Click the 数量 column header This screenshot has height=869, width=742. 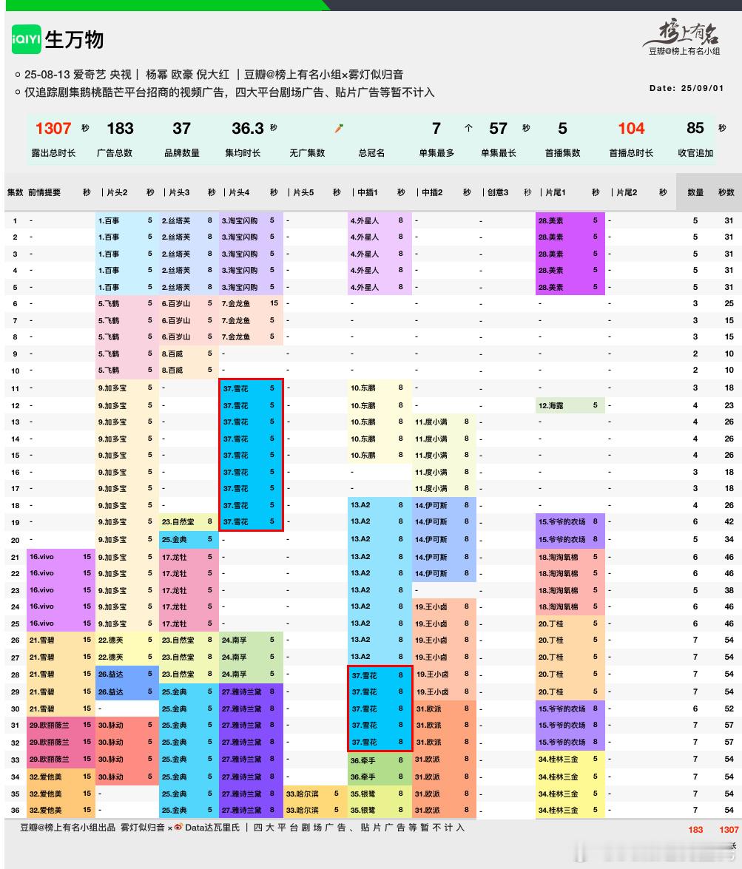coord(695,192)
